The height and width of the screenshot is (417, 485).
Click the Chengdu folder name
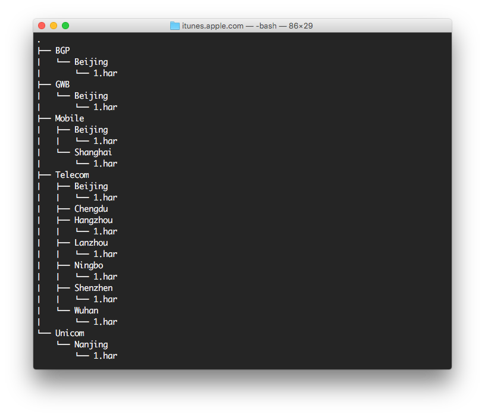[91, 209]
